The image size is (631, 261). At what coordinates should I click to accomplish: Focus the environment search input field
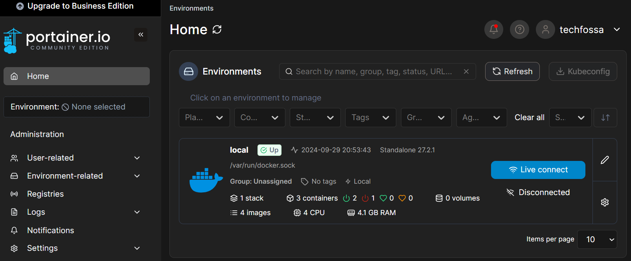373,71
